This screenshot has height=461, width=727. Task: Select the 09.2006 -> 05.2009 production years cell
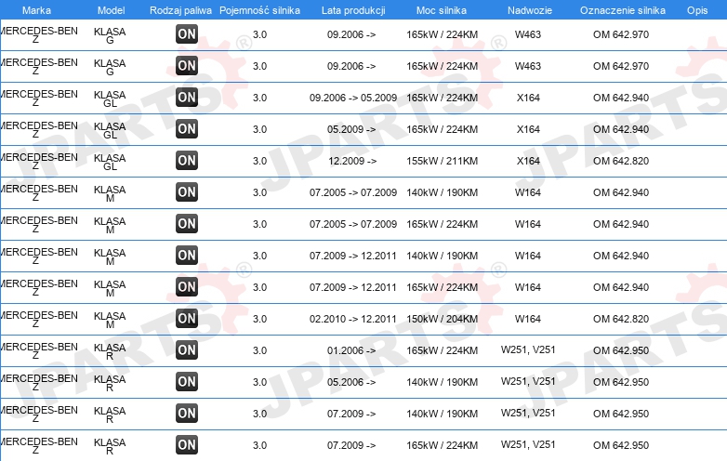click(353, 98)
